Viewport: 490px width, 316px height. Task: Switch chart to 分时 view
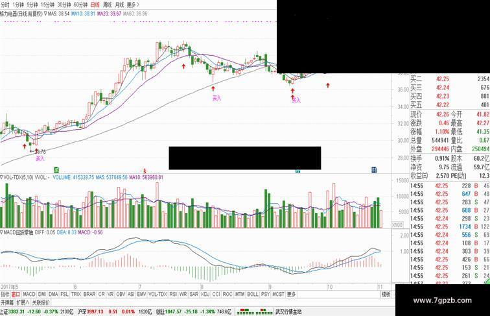point(5,5)
